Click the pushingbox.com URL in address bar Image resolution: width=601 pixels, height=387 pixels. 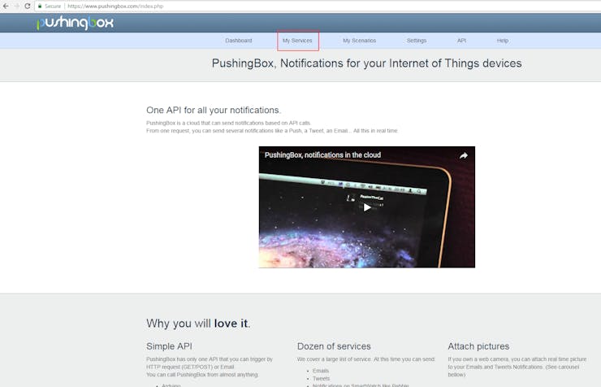click(115, 7)
